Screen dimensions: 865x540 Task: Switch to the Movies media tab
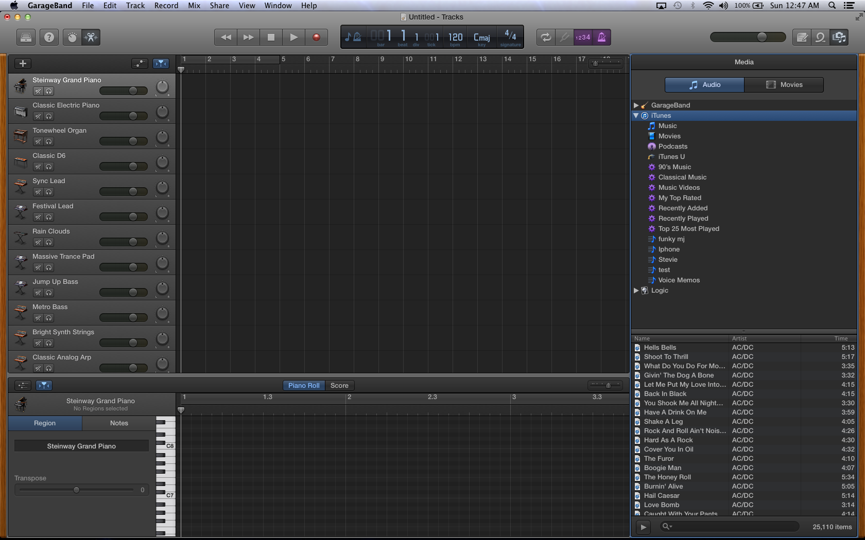tap(784, 84)
